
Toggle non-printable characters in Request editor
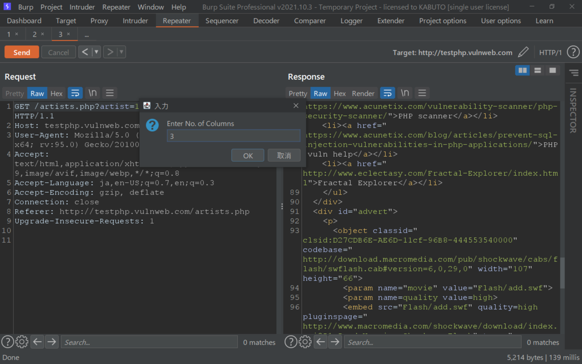92,93
